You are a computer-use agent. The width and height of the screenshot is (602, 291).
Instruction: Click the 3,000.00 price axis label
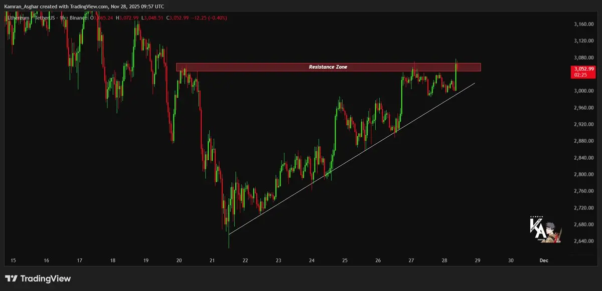click(x=583, y=91)
